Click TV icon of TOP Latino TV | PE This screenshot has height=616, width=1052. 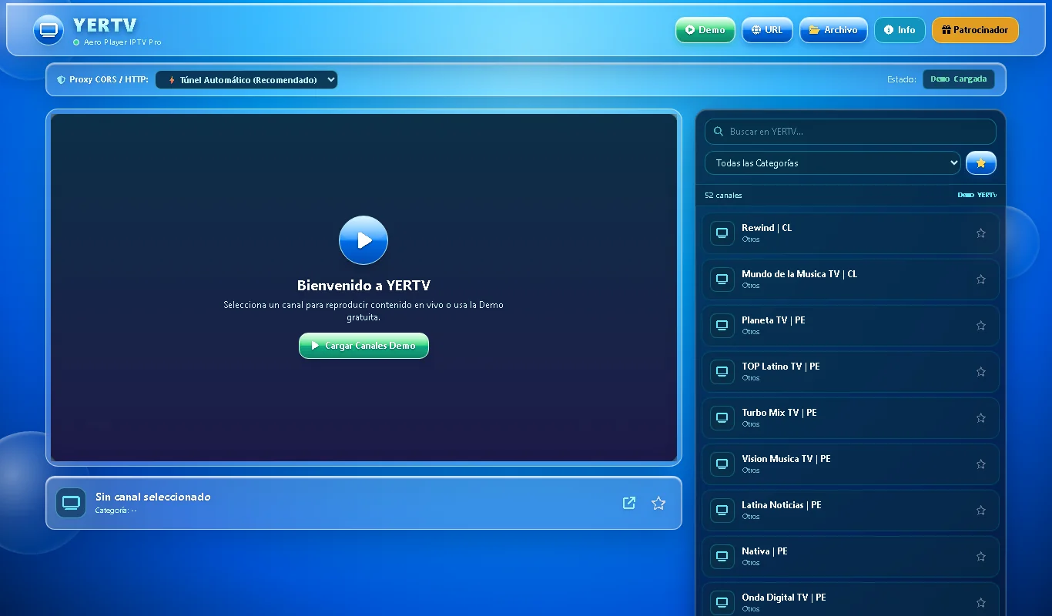[722, 372]
